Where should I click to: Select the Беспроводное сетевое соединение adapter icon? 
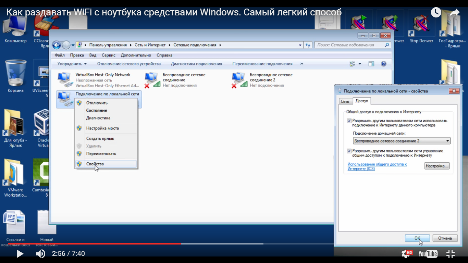(x=152, y=80)
